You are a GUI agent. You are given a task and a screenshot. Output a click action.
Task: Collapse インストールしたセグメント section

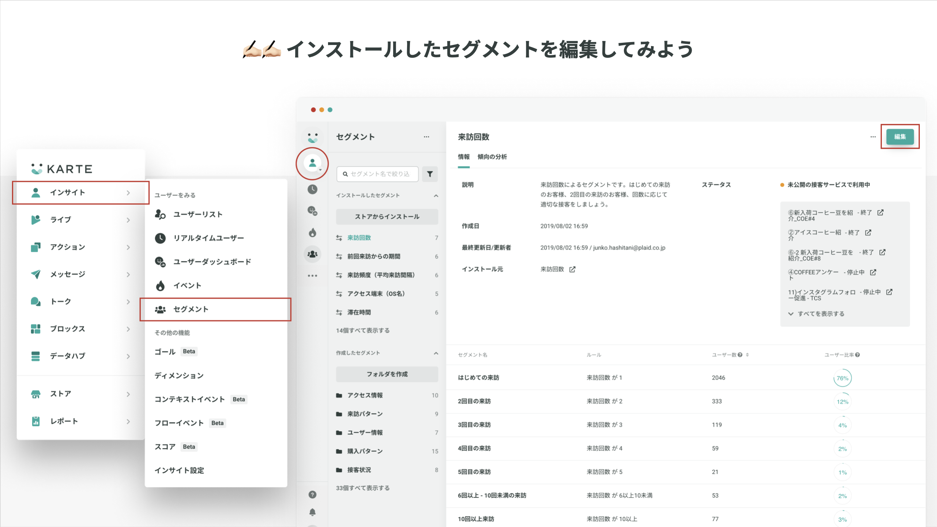436,196
